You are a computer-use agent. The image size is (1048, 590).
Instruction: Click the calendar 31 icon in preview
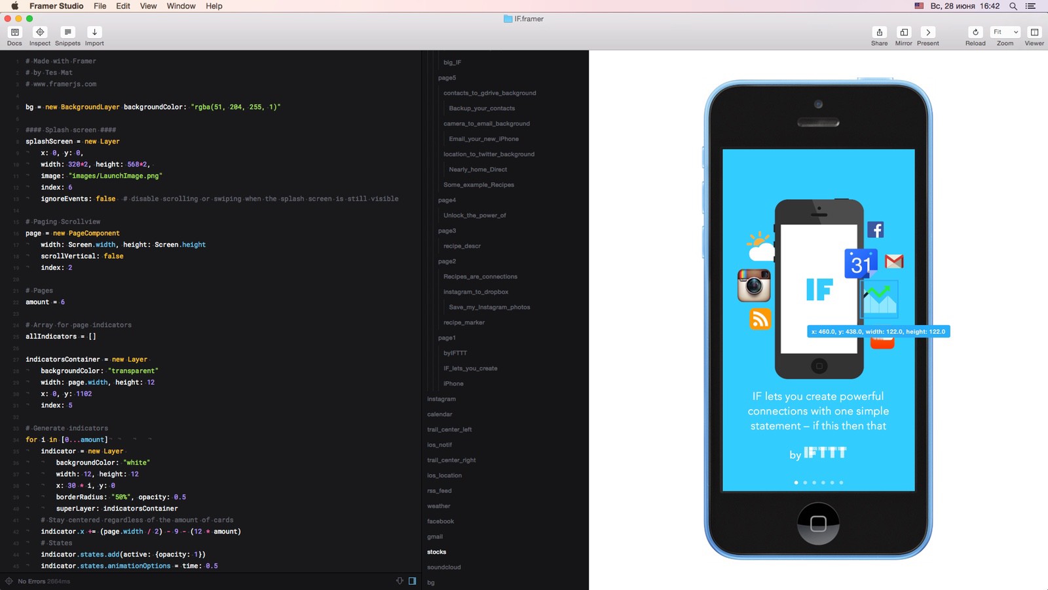click(861, 264)
